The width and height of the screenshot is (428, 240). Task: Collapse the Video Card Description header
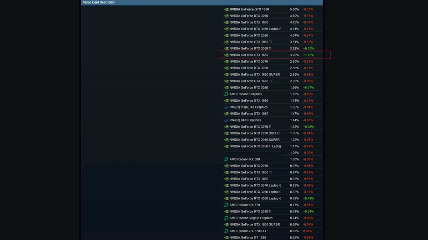pos(202,2)
